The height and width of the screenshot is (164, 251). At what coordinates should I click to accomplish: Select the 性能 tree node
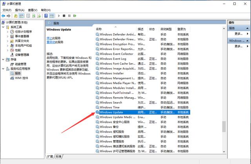coord(18,50)
